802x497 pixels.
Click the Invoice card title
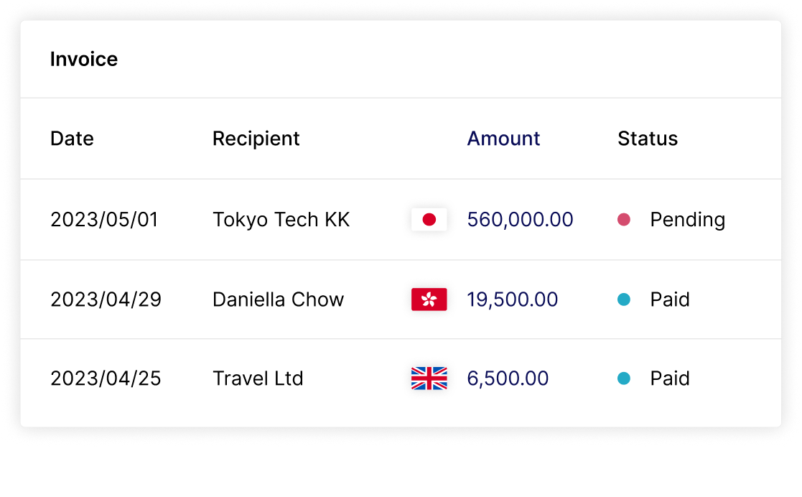point(84,60)
